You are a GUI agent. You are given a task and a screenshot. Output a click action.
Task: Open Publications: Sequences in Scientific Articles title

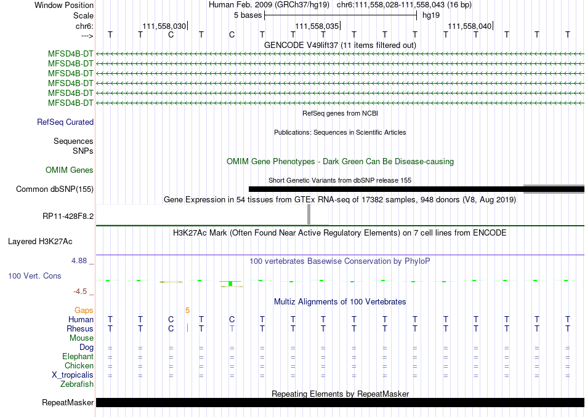tap(340, 132)
